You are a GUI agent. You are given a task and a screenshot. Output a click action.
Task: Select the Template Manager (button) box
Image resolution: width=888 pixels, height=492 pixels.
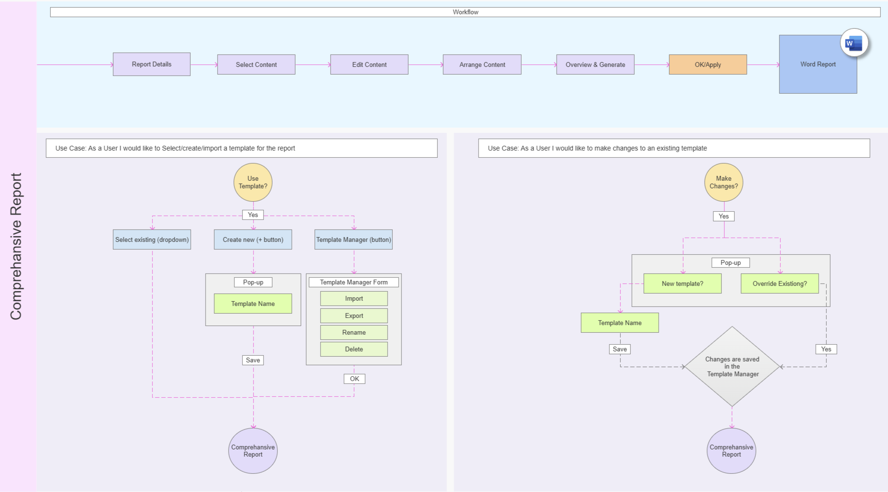click(353, 240)
